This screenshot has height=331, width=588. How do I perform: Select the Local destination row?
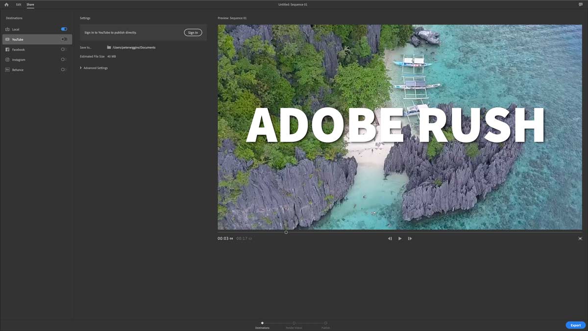click(37, 29)
